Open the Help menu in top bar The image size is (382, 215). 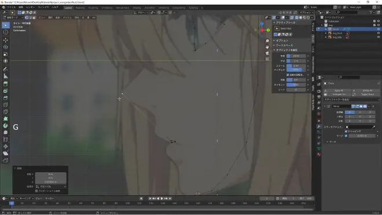(55, 8)
